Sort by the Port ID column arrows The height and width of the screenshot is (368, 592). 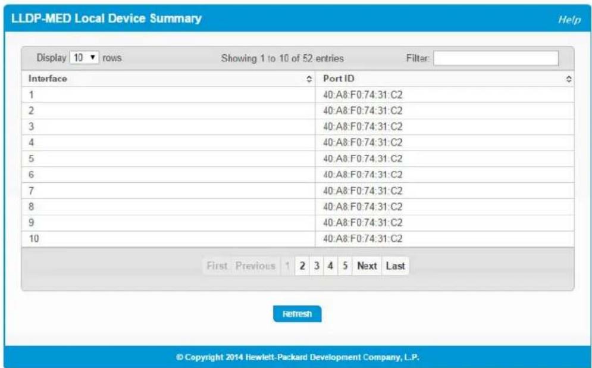[569, 79]
